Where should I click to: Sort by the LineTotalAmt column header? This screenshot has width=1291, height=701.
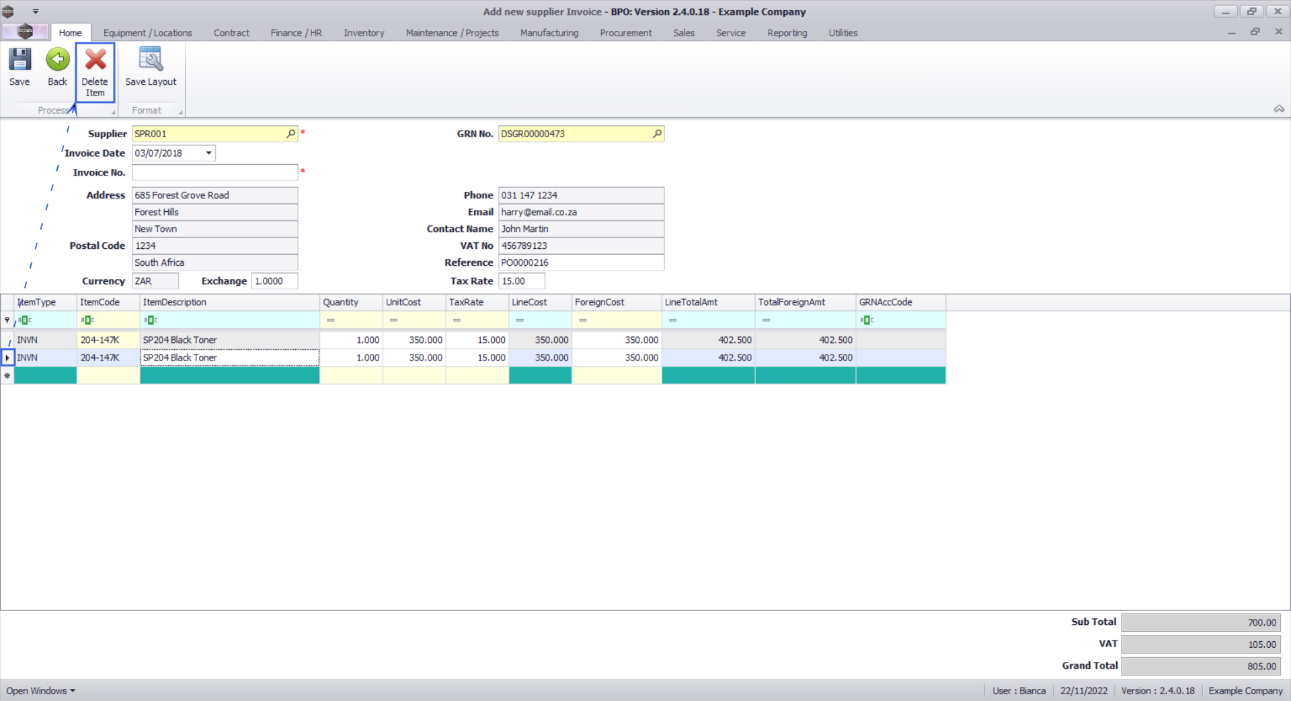tap(709, 303)
